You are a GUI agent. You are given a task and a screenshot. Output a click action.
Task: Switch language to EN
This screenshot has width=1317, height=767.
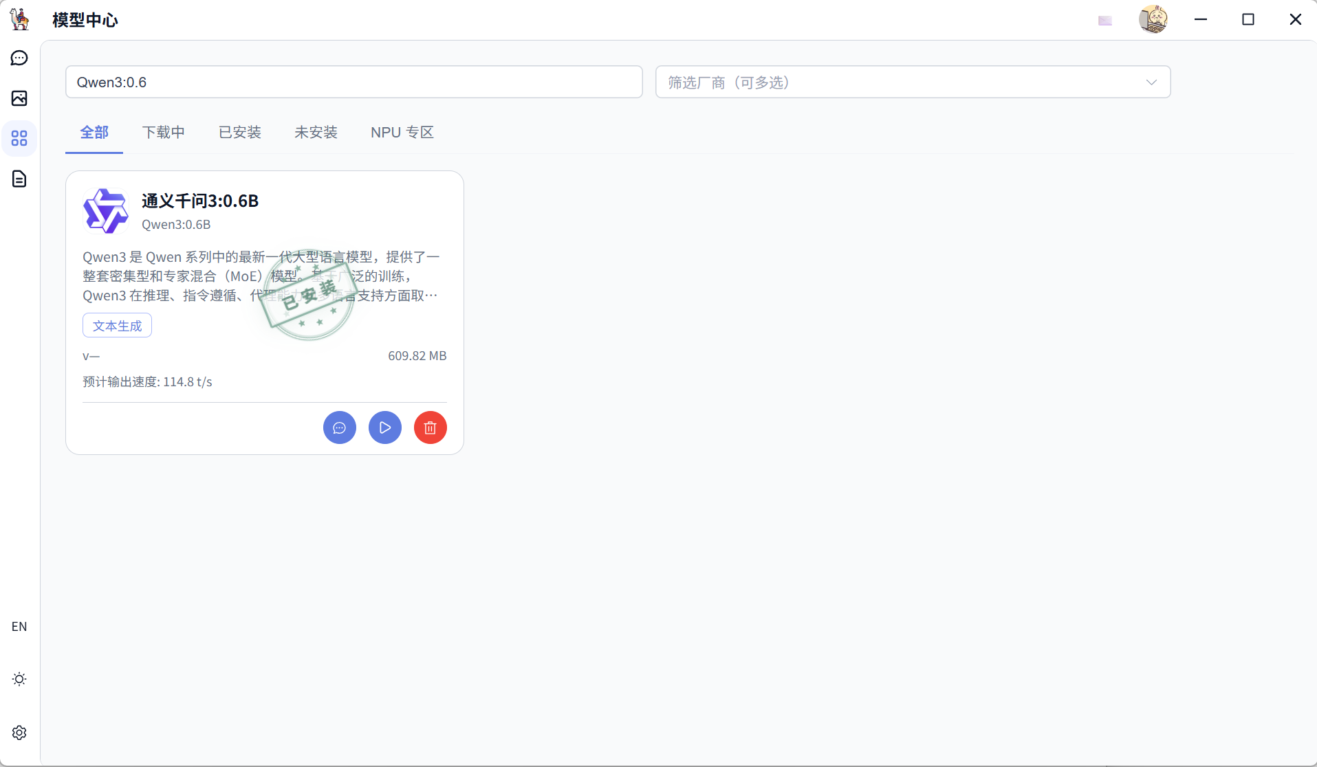[x=19, y=627]
